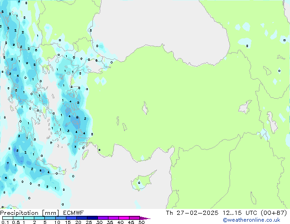Click the 0.5–1 mm legend color swatch

[18, 218]
